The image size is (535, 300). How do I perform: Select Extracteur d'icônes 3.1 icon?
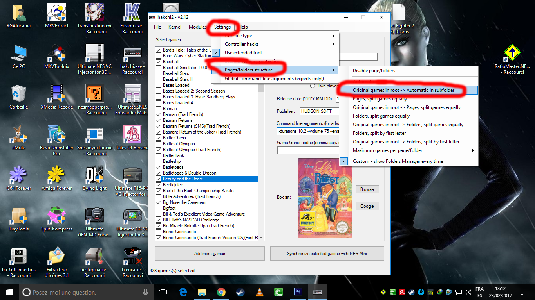coord(56,262)
